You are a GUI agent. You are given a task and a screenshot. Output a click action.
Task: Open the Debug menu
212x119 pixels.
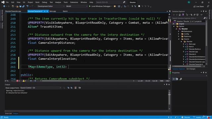44,2
